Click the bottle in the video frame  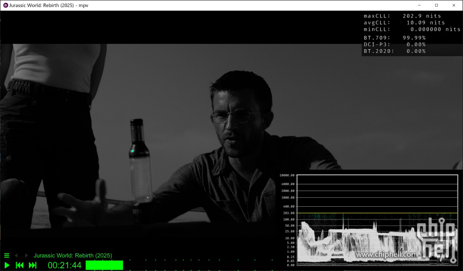tap(140, 161)
